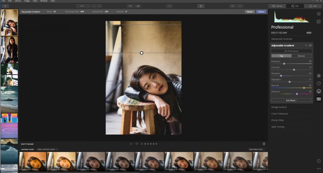
Task: Open the PRO tools tab
Action: [319, 99]
